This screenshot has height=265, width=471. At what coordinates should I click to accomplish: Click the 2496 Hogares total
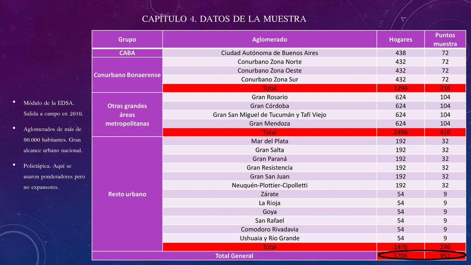[401, 132]
